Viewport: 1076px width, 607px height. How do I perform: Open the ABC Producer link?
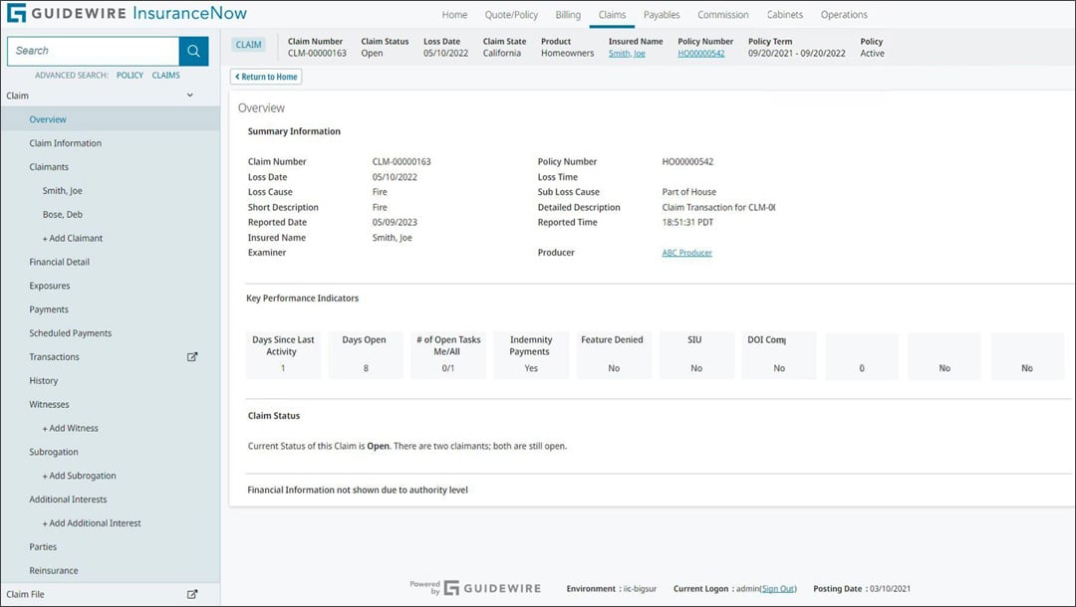click(686, 253)
